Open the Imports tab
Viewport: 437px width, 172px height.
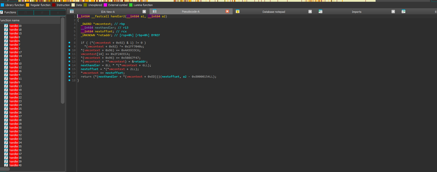pyautogui.click(x=357, y=12)
